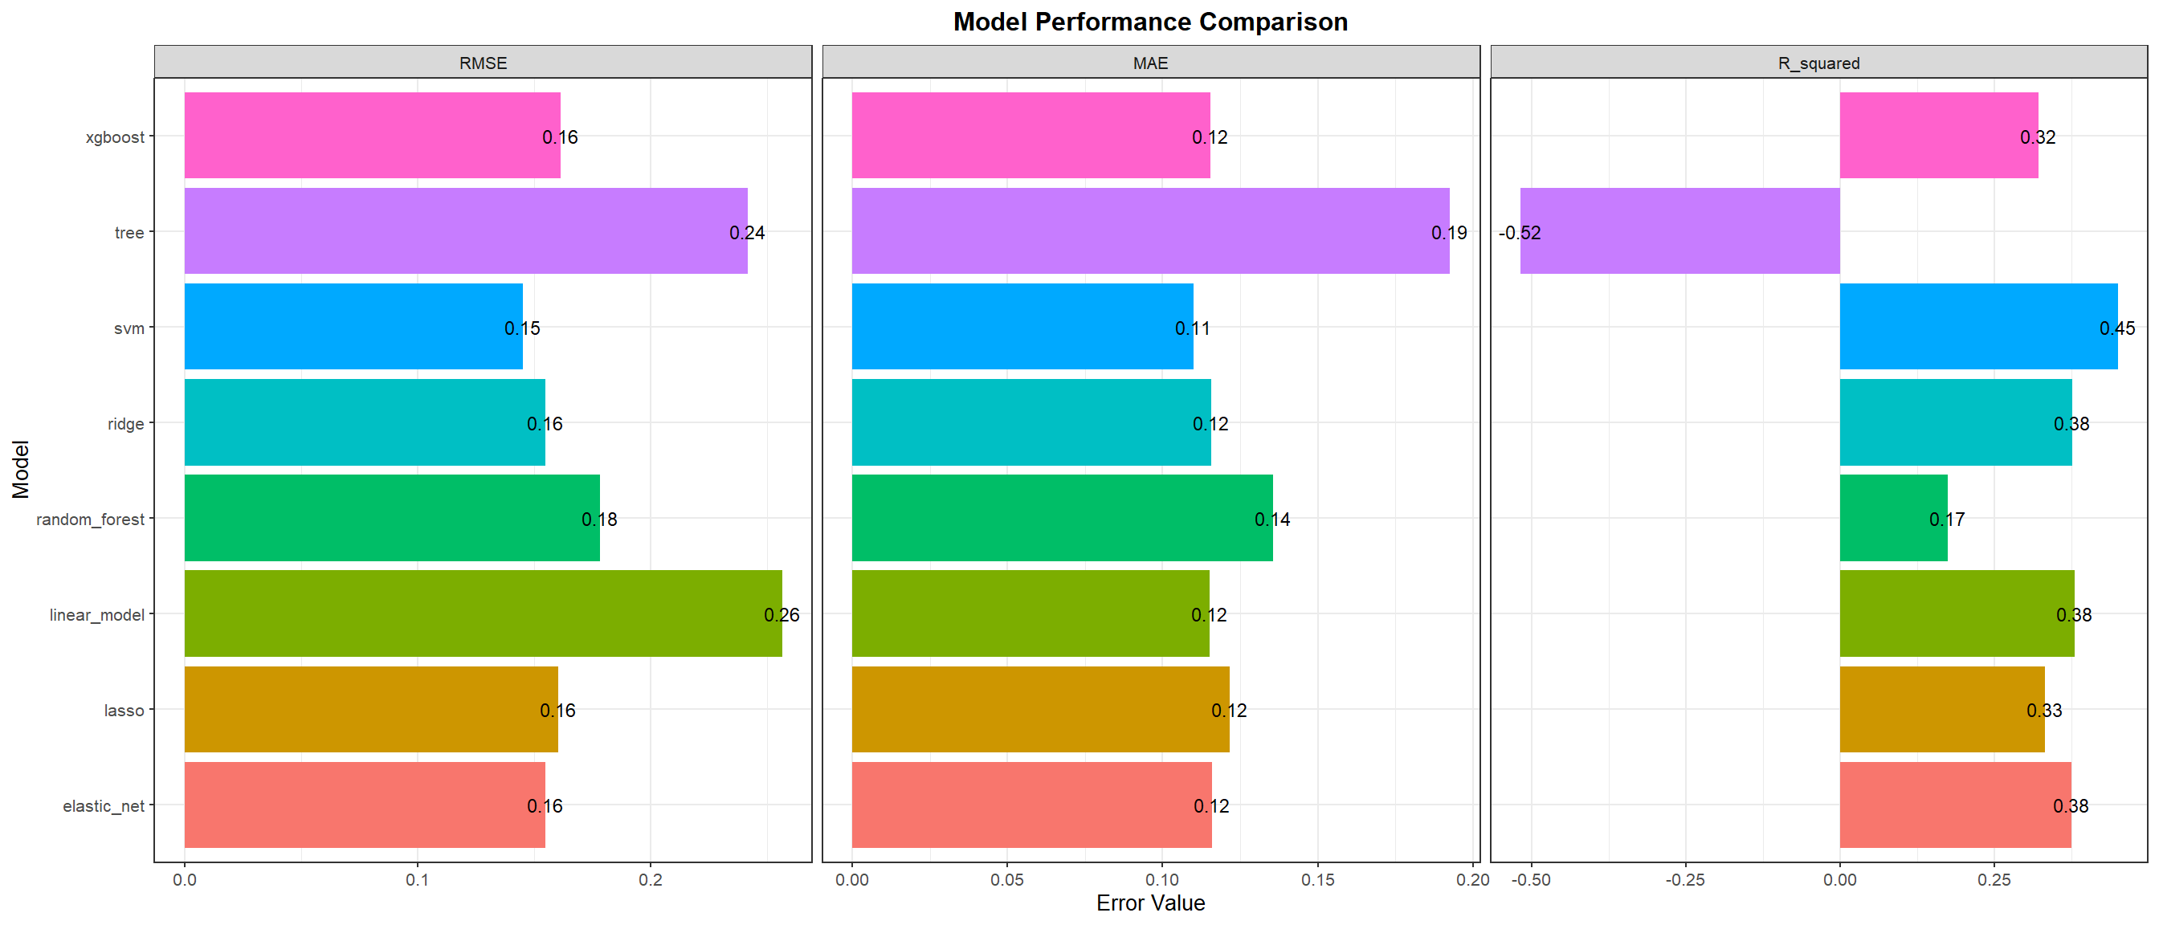The image size is (2159, 925).
Task: Click the 0.26 value label on linear_model
Action: (x=782, y=614)
